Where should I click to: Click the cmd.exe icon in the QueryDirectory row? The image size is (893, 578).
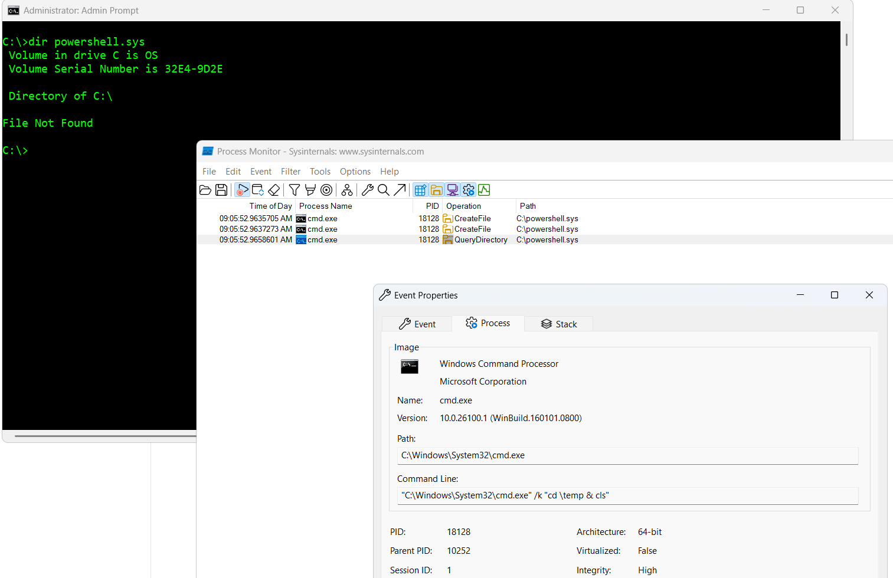[x=301, y=239]
